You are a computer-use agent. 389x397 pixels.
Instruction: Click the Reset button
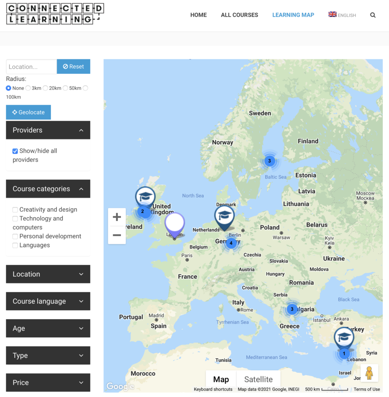73,67
